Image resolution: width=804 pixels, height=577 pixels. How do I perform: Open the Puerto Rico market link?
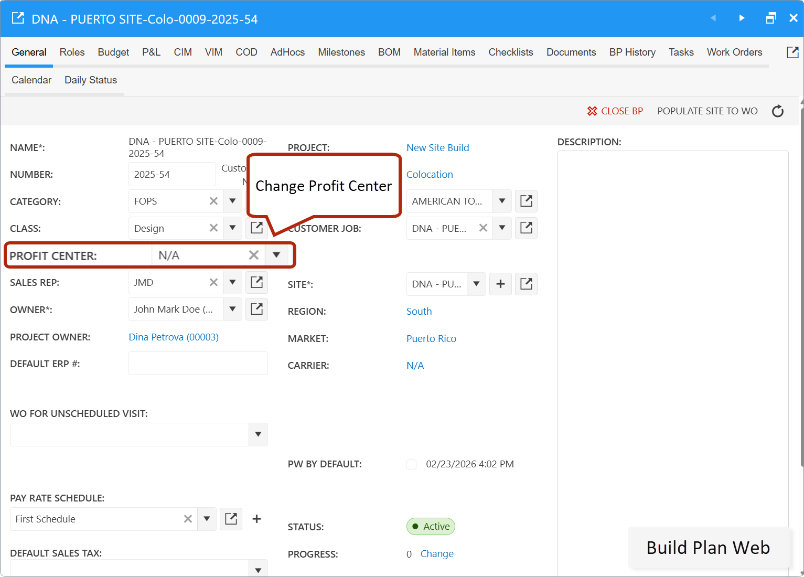click(431, 338)
